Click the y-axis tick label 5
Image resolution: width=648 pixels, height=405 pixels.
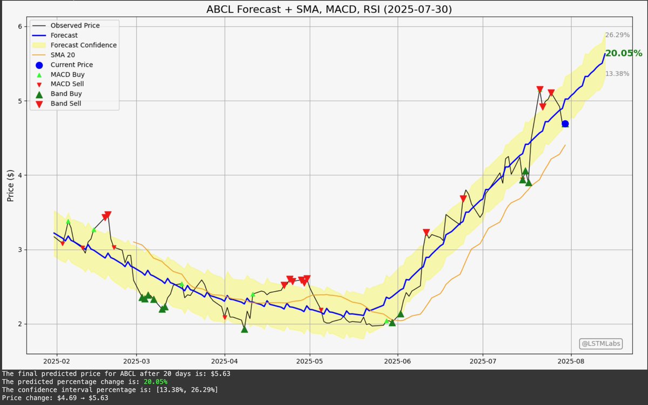point(19,101)
